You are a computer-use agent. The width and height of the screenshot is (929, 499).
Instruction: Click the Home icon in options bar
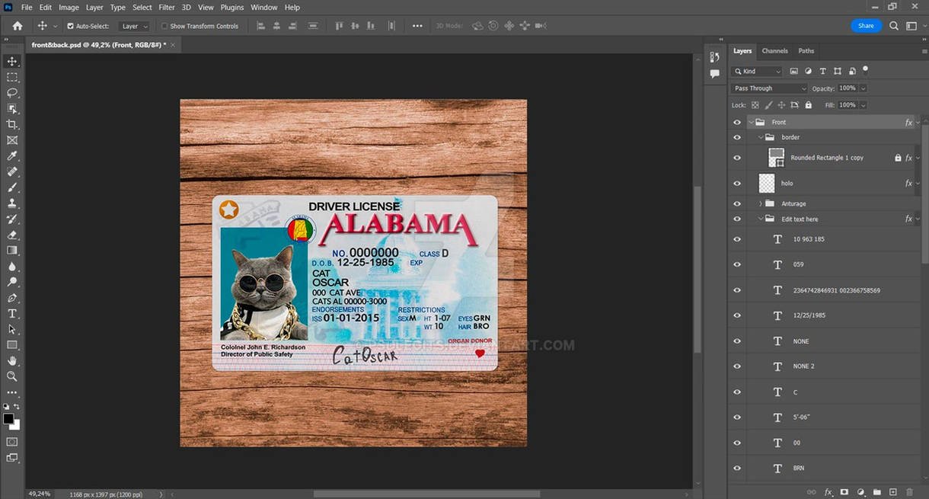pyautogui.click(x=18, y=26)
